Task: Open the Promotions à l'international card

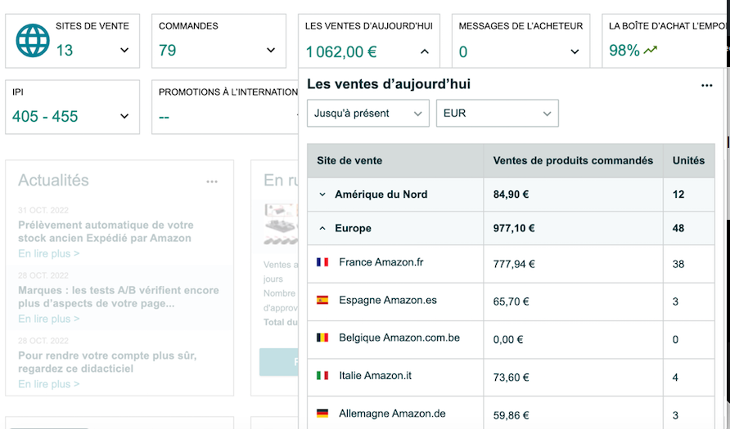Action: 225,107
